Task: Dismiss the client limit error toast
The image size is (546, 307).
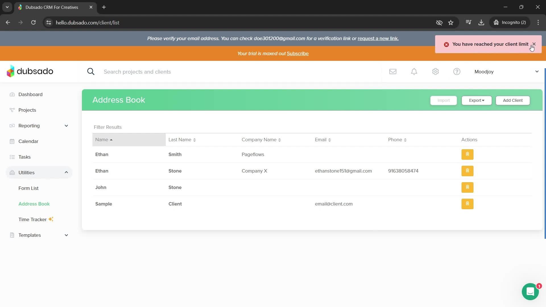Action: click(534, 44)
